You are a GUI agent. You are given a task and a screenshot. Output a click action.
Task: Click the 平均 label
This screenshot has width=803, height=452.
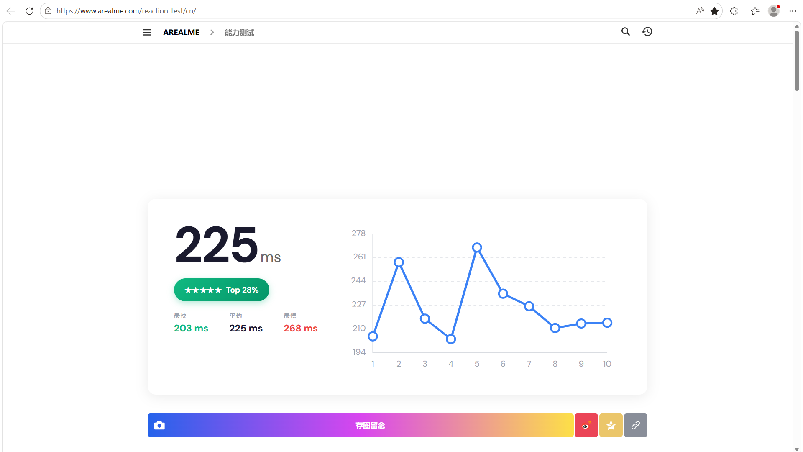click(x=235, y=316)
